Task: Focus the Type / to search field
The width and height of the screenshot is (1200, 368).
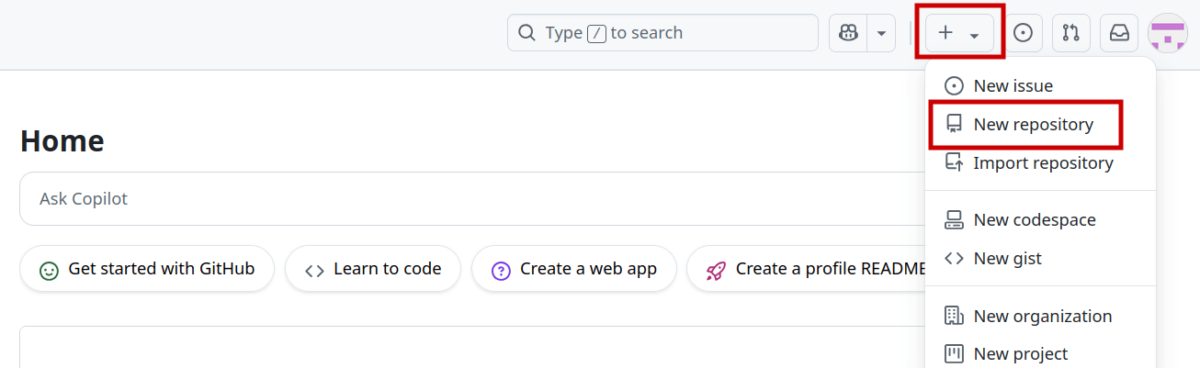Action: tap(662, 33)
